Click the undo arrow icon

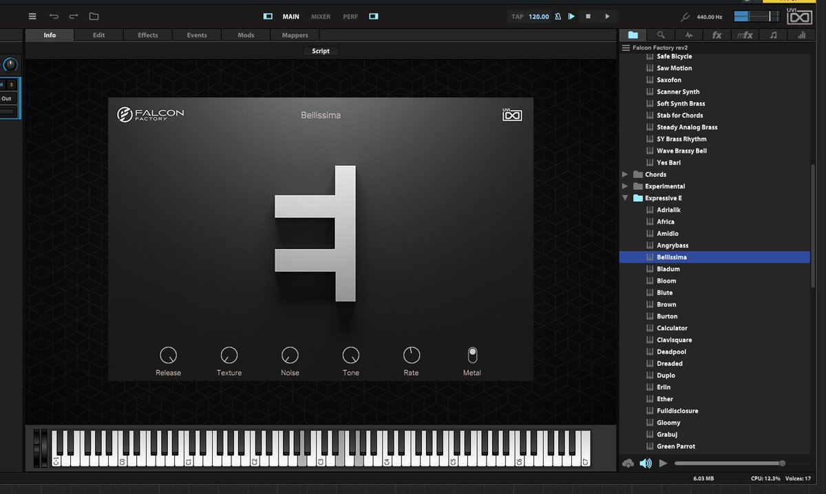(x=54, y=17)
